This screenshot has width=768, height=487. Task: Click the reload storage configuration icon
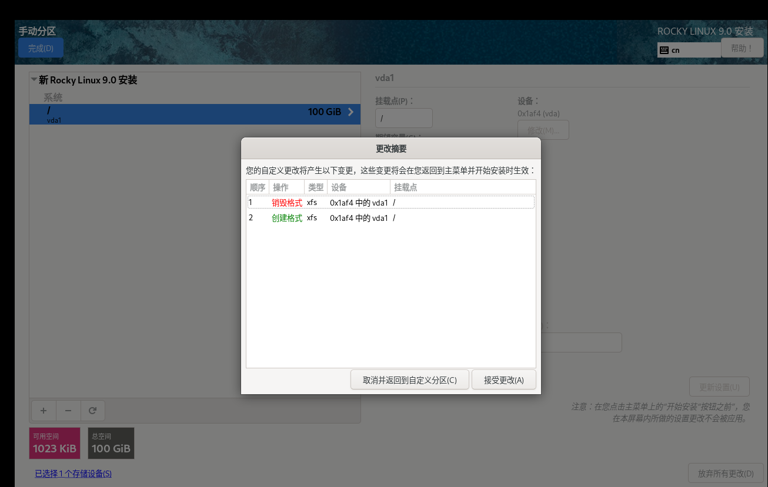92,411
